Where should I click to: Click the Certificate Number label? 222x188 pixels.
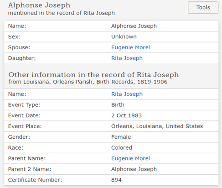point(35,180)
